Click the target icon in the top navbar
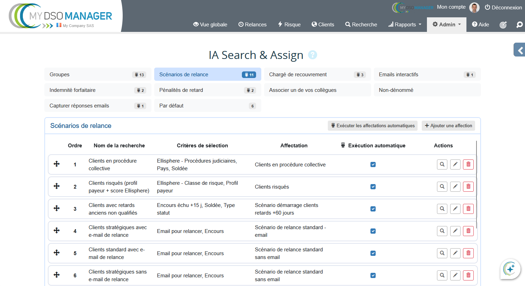 coord(503,25)
